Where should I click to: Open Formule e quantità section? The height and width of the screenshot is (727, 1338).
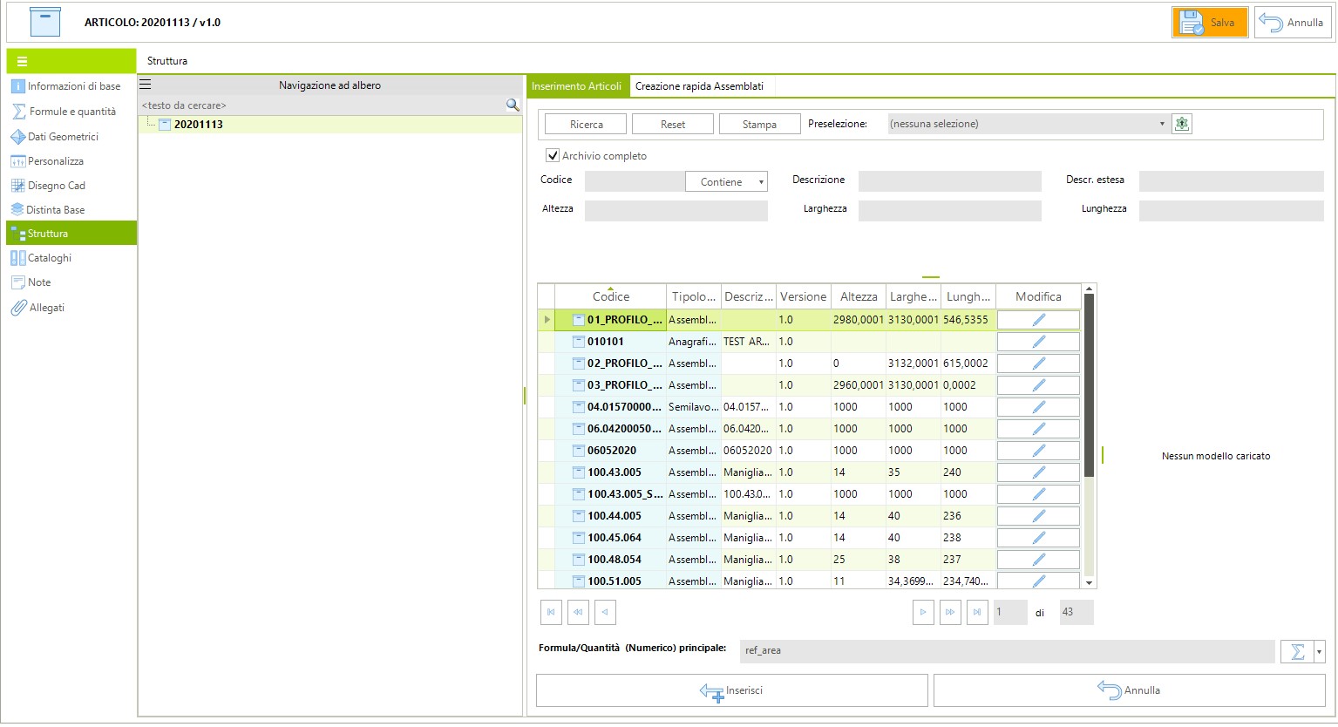(71, 112)
